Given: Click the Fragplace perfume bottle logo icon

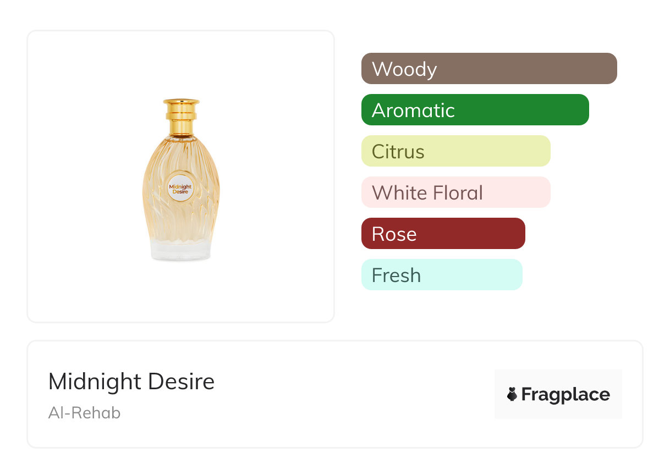Looking at the screenshot, I should pos(512,394).
